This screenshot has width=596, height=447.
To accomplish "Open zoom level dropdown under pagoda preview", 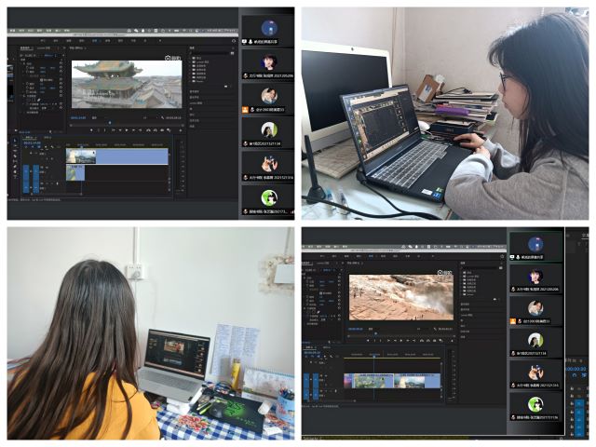I will (x=95, y=118).
